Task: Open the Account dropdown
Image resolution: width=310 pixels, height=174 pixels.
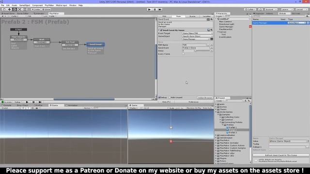Action: click(271, 10)
